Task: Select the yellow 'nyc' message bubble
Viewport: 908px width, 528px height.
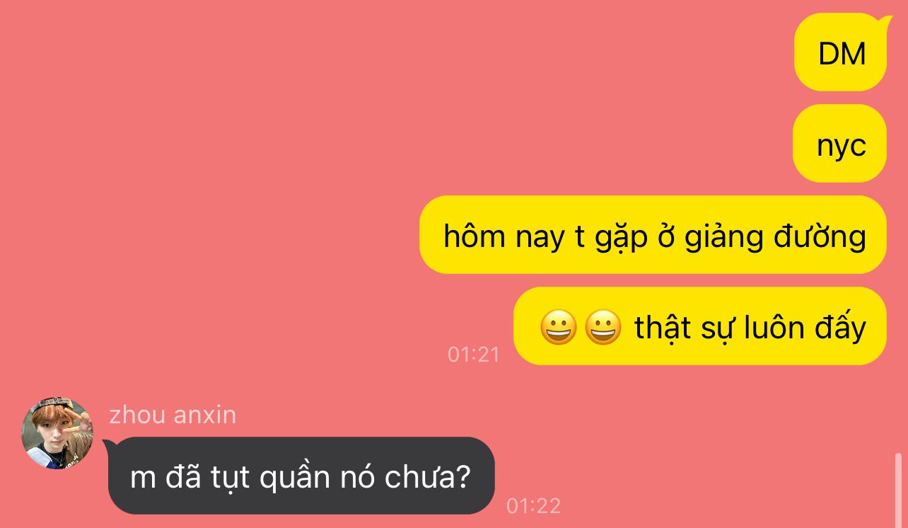Action: [839, 144]
